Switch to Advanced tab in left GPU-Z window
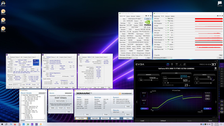 coord(133,16)
